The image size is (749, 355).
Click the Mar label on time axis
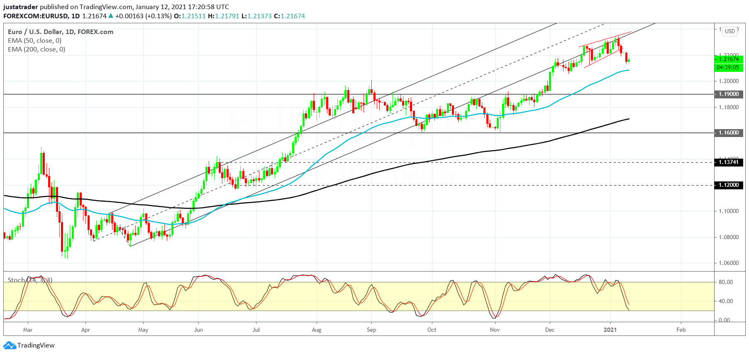point(28,330)
